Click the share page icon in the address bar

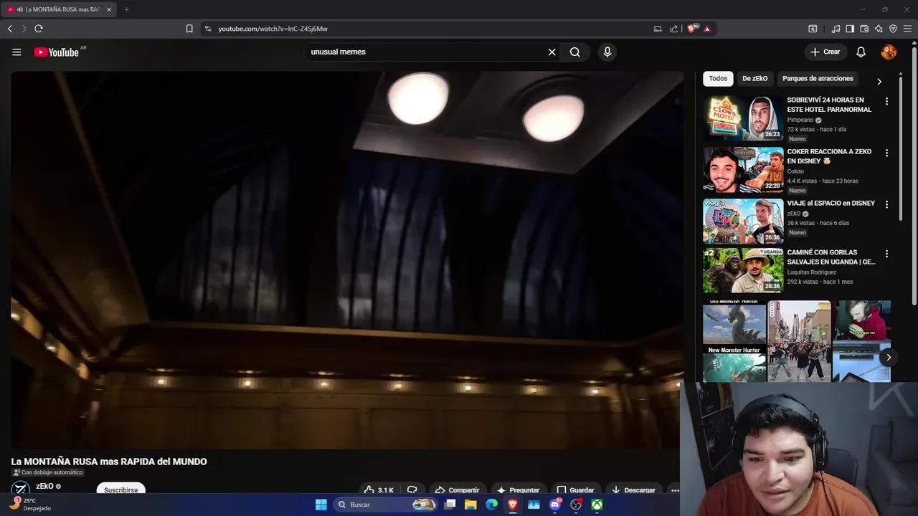673,29
